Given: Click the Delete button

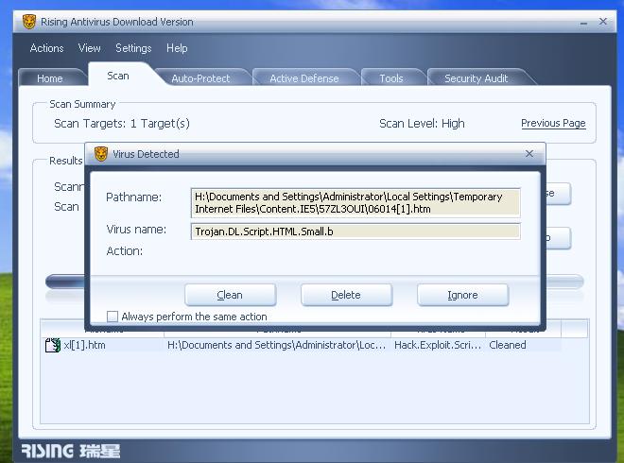Looking at the screenshot, I should [346, 295].
